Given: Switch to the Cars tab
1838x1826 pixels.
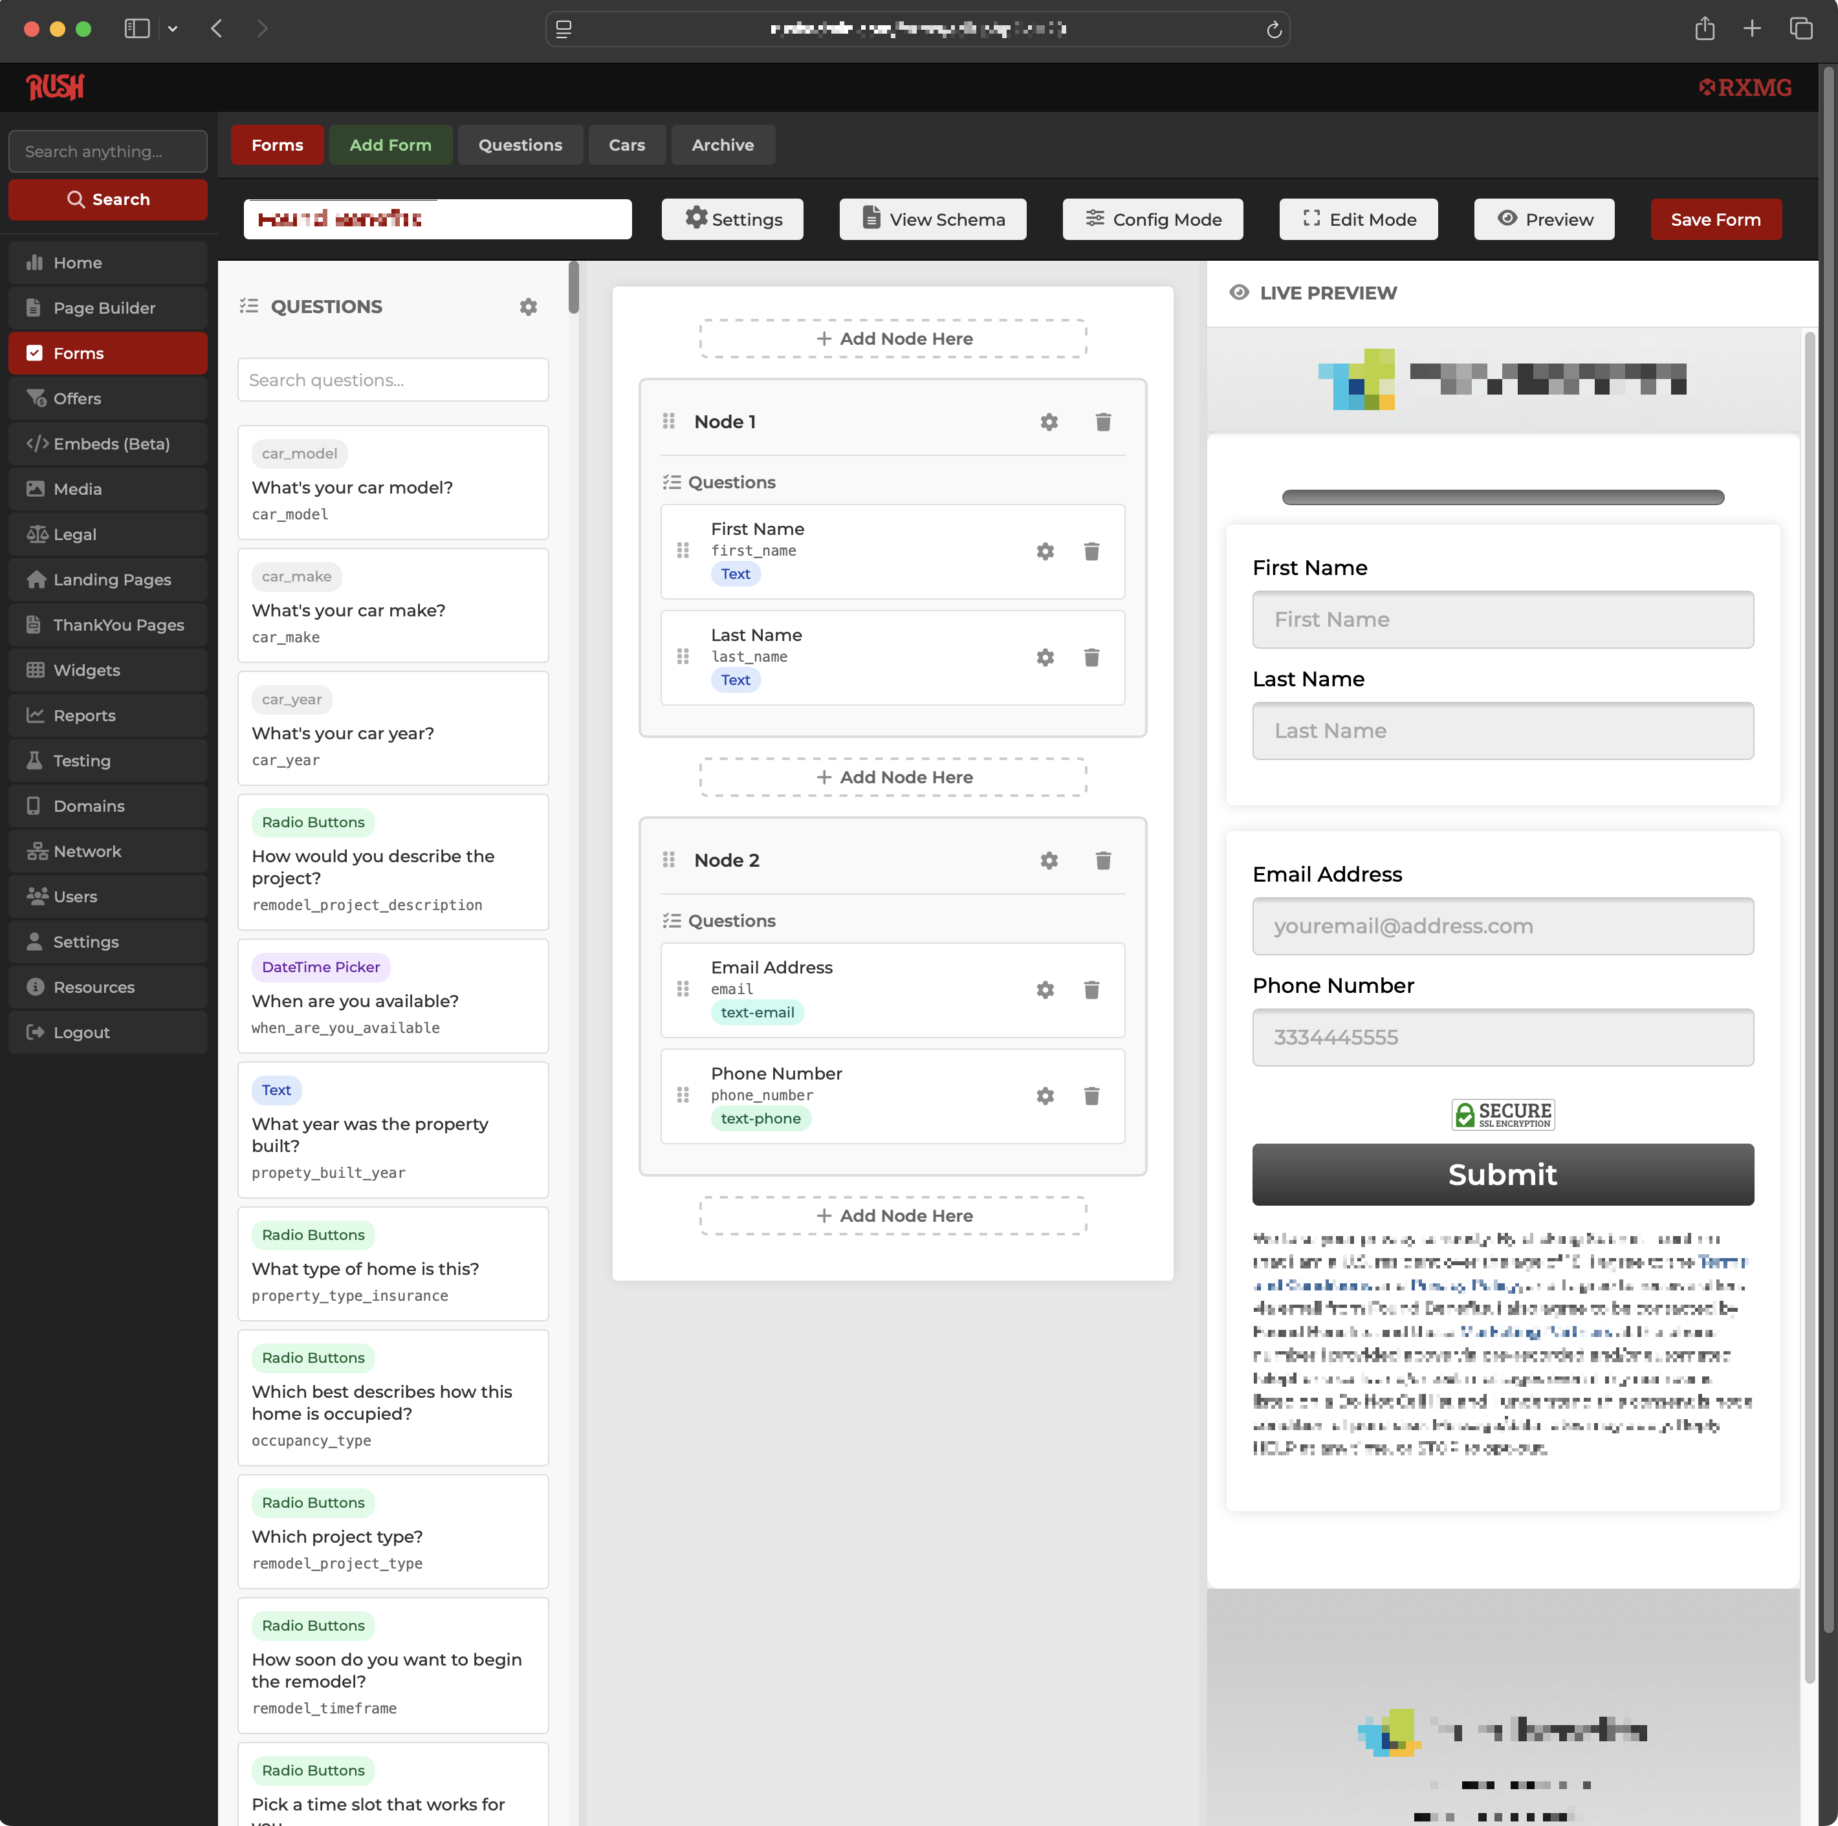Looking at the screenshot, I should pyautogui.click(x=627, y=144).
